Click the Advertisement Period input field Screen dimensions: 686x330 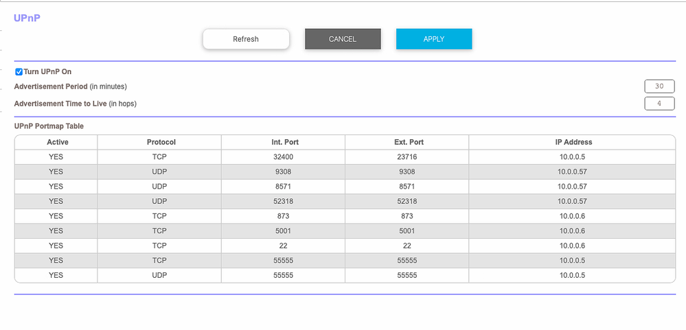point(659,86)
